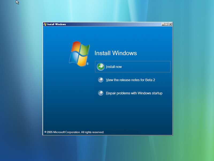214x161 pixels.
Task: Minimize the Install Windows dialog
Action: [163, 24]
